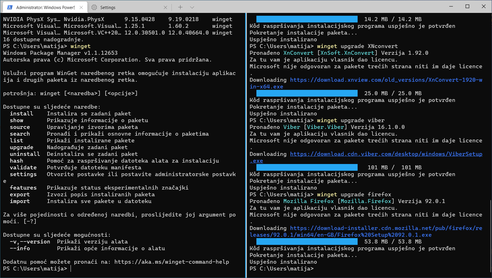Close the Windows Terminal window
492x278 pixels.
(x=484, y=6)
